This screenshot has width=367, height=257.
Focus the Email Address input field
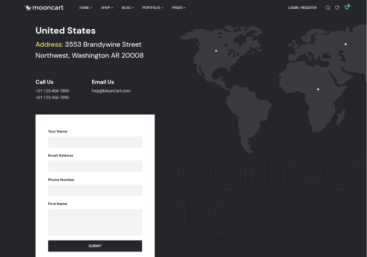(95, 166)
